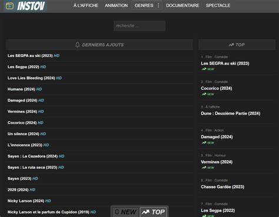Viewport: 279px width, 217px height.
Task: Go to SPECTACLE section
Action: [x=218, y=5]
